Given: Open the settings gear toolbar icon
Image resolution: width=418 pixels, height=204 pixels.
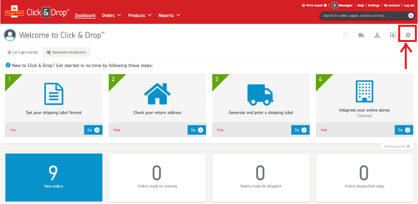Looking at the screenshot, I should 408,35.
